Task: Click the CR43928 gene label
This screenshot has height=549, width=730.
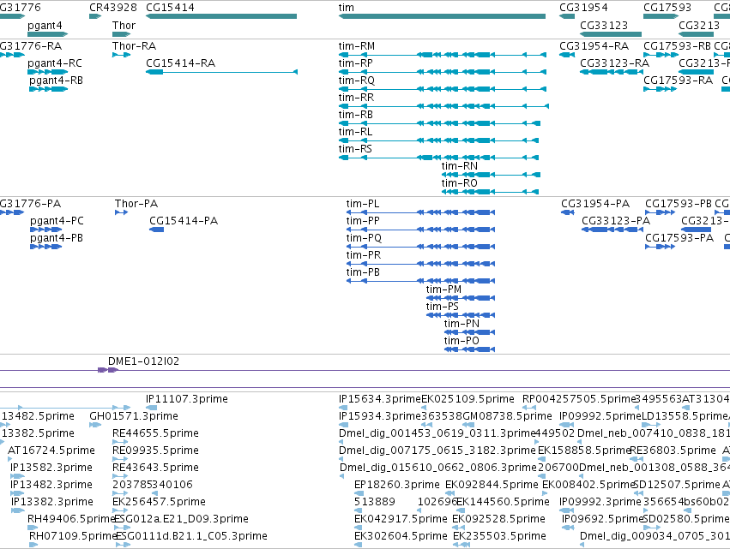Action: (113, 8)
